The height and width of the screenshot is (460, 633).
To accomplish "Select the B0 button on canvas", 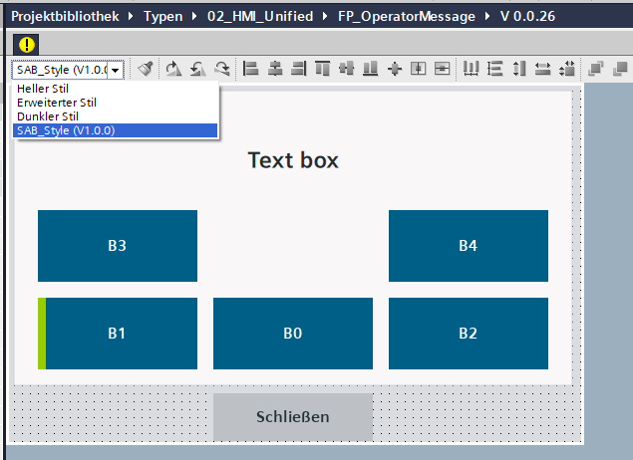I will point(293,334).
